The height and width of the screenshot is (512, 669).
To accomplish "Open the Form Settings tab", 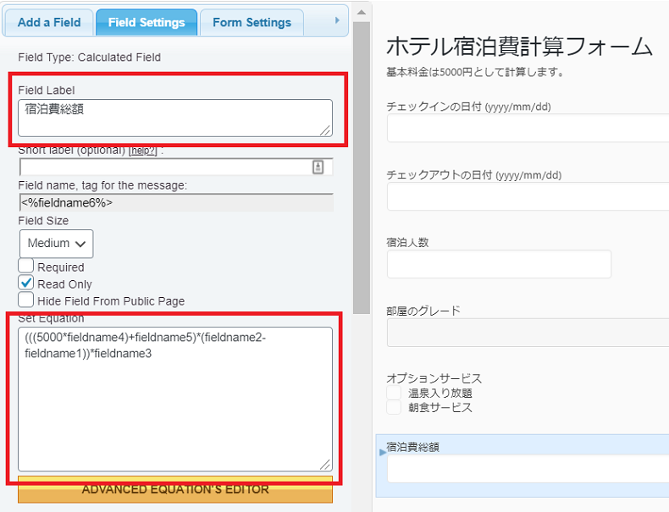I will [252, 23].
